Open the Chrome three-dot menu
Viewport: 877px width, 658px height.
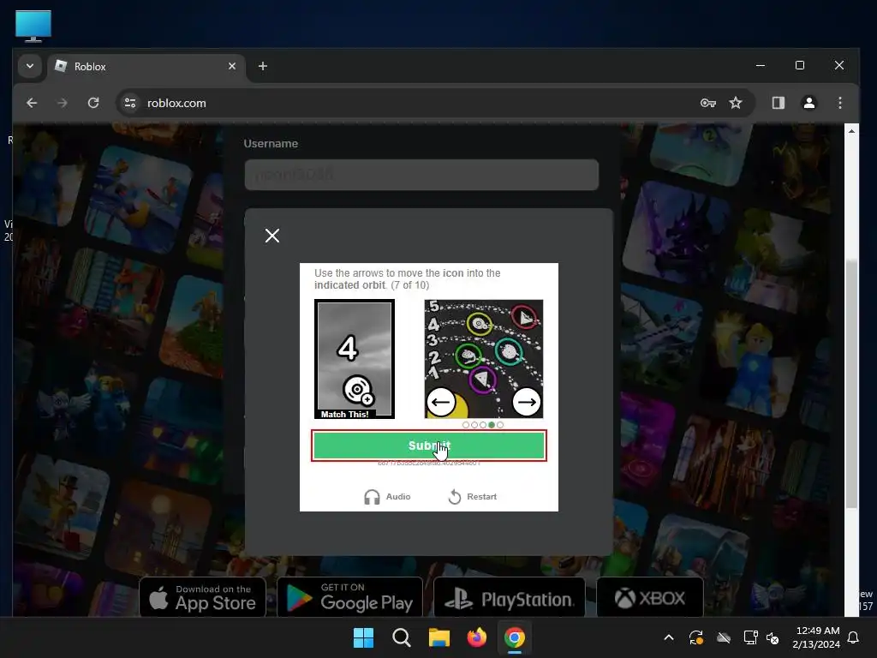click(839, 103)
